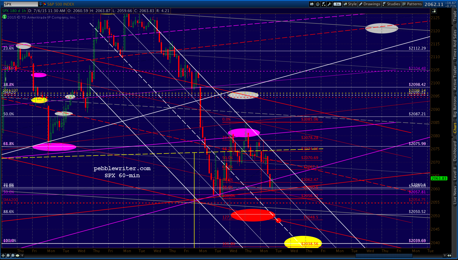Click the $2087.21 Fibonacci level label
Image resolution: width=458 pixels, height=260 pixels.
(x=417, y=114)
